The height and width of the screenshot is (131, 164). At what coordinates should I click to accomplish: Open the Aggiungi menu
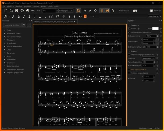[27, 6]
